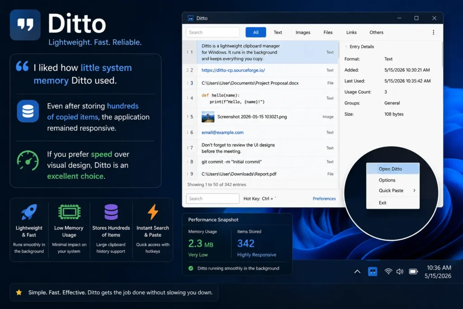This screenshot has width=463, height=309.
Task: Click the '2.3 MB' memory usage value
Action: coord(201,244)
